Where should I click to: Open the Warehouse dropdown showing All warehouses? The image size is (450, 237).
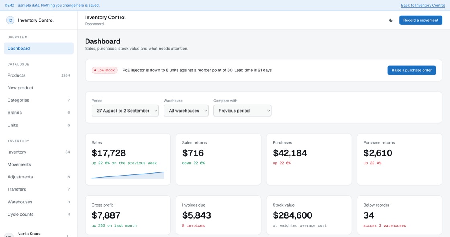(186, 111)
